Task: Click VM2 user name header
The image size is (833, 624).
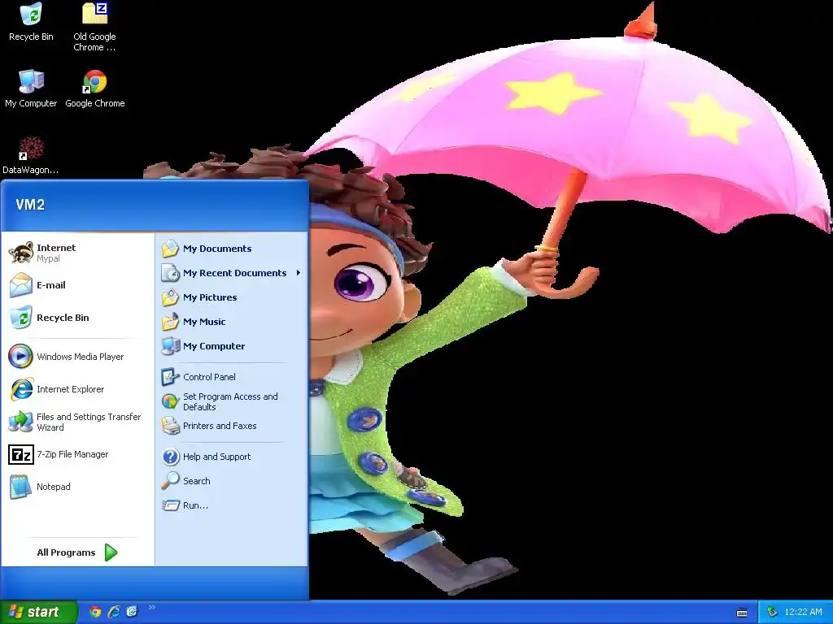Action: tap(30, 205)
